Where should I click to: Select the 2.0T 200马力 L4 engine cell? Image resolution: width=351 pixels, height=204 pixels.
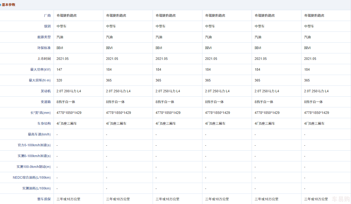pos(69,91)
